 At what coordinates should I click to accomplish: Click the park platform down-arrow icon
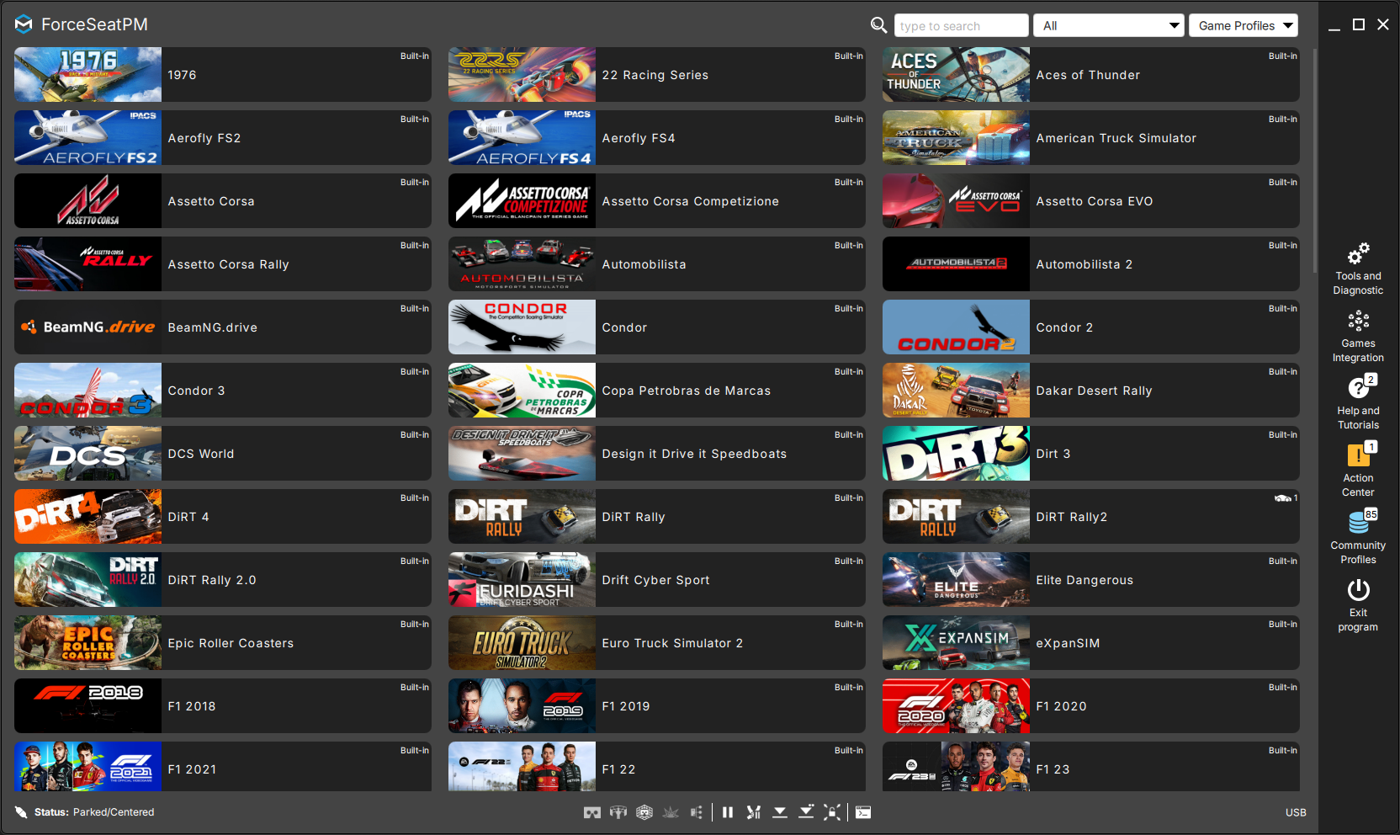point(780,812)
